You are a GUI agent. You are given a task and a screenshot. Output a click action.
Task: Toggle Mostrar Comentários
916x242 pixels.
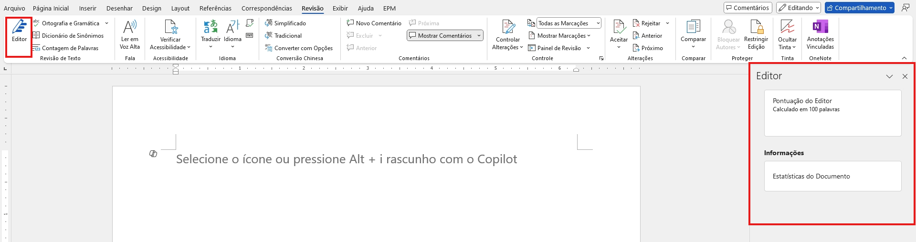[x=440, y=35]
